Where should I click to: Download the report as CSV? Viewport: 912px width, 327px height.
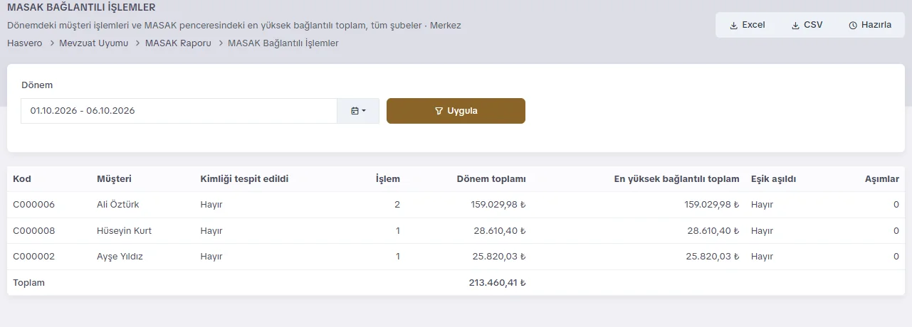pyautogui.click(x=807, y=25)
